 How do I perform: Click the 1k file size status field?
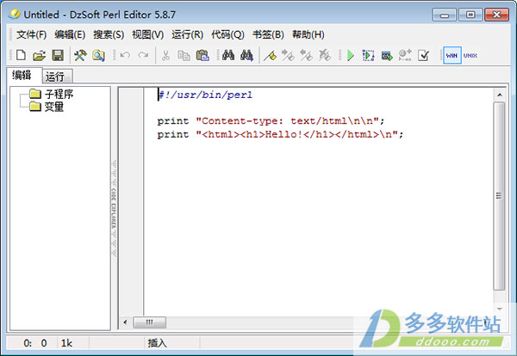pyautogui.click(x=66, y=343)
